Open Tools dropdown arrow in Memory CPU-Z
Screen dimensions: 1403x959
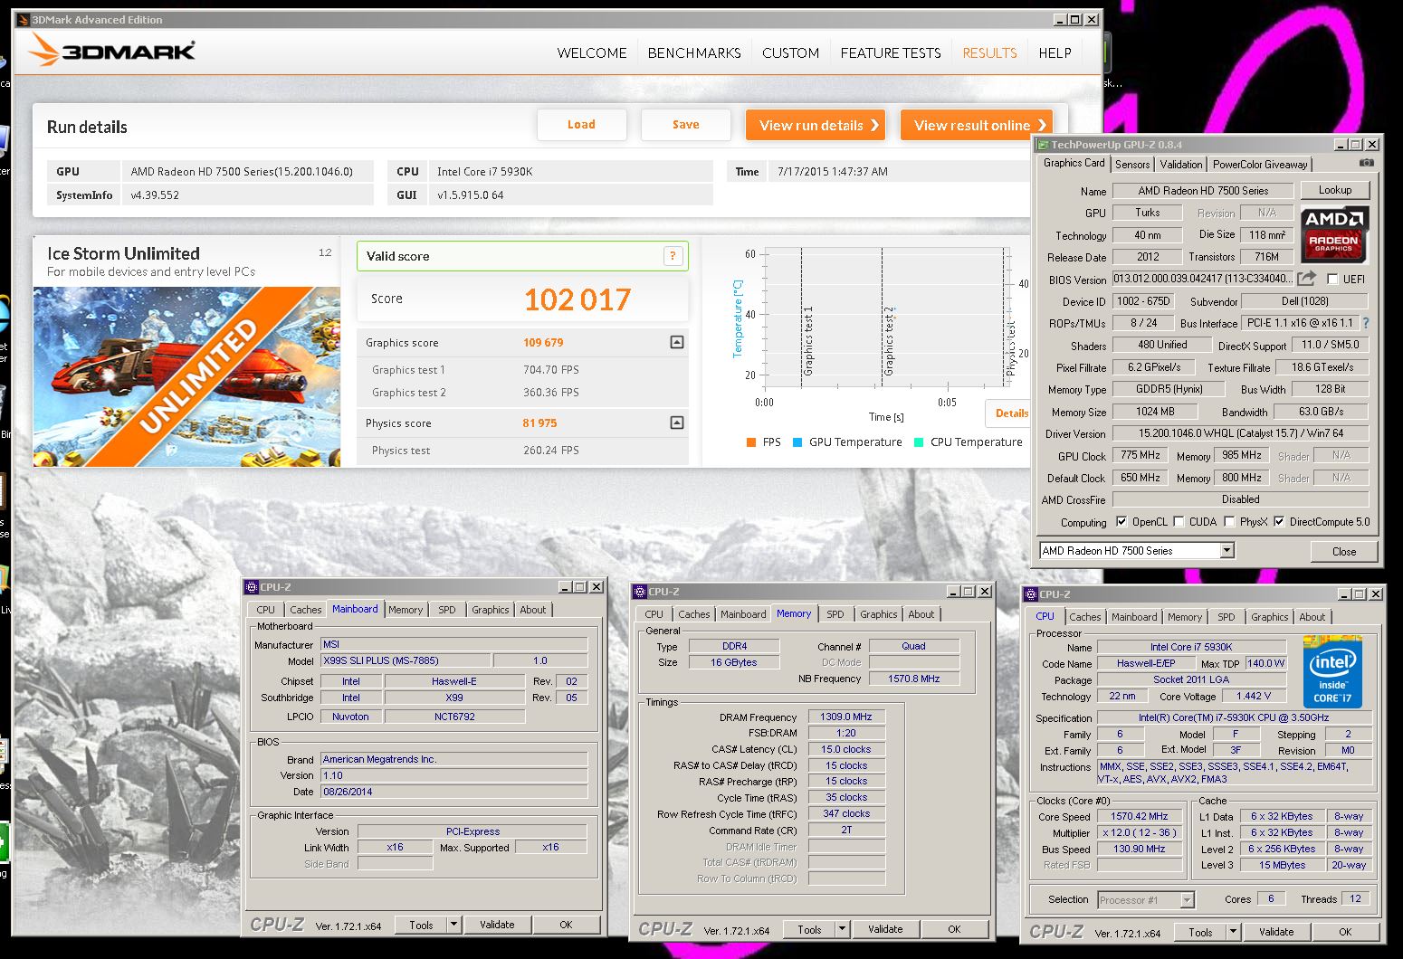pos(842,929)
